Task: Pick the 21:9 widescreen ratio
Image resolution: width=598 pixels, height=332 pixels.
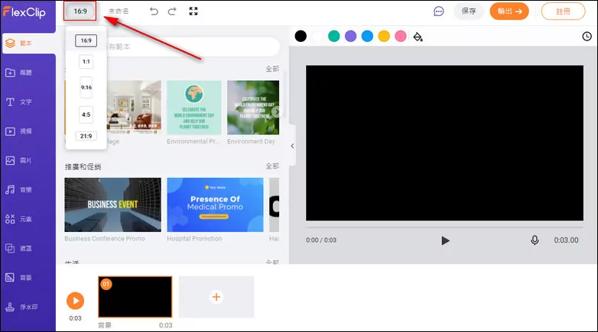Action: [86, 136]
